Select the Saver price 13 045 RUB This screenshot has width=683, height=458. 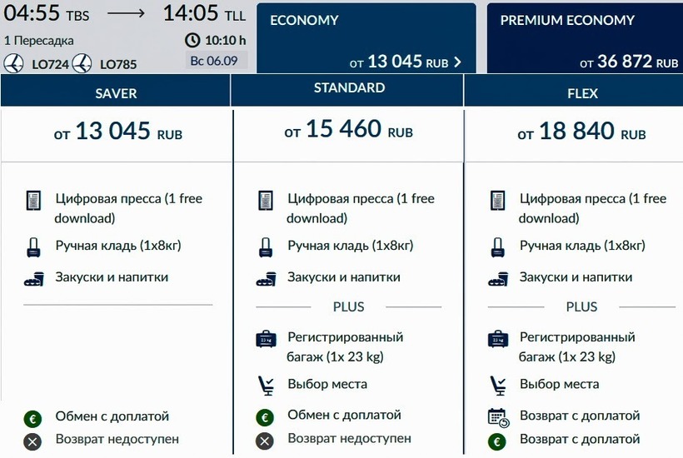pyautogui.click(x=118, y=131)
